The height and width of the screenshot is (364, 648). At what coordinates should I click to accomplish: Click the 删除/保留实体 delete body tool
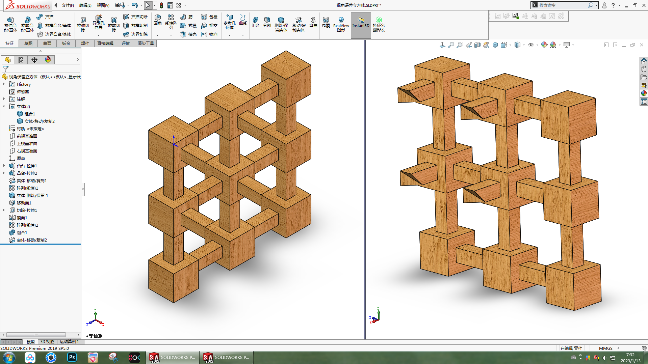[281, 24]
